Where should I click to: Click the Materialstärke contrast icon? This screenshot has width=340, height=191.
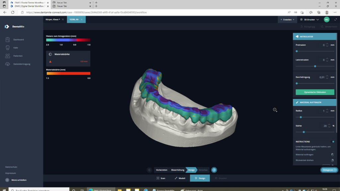click(x=50, y=54)
